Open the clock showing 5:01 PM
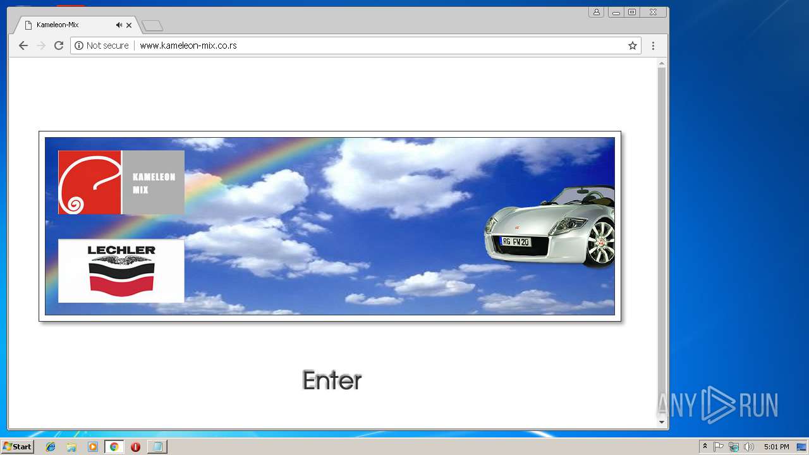 pos(776,447)
